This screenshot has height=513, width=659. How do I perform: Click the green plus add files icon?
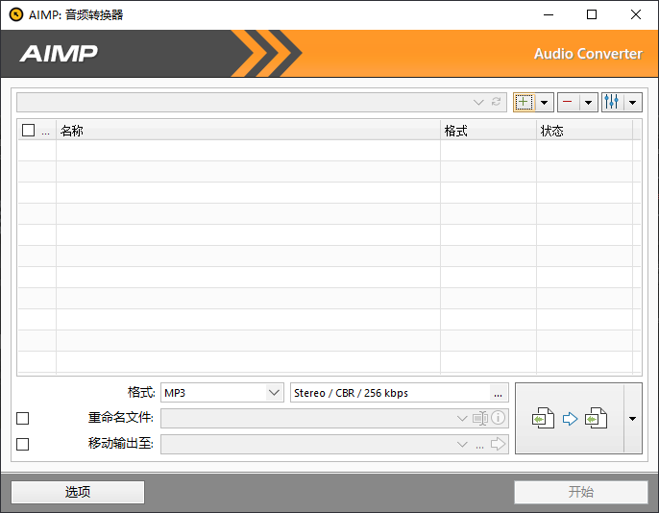[524, 102]
